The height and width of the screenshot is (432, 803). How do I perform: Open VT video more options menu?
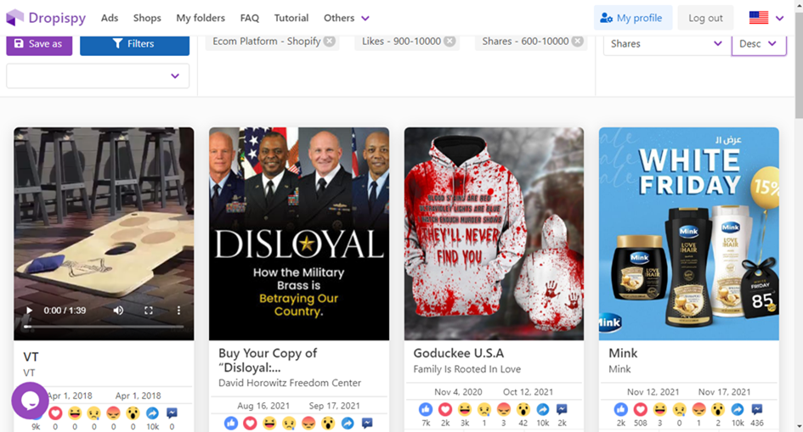[178, 311]
